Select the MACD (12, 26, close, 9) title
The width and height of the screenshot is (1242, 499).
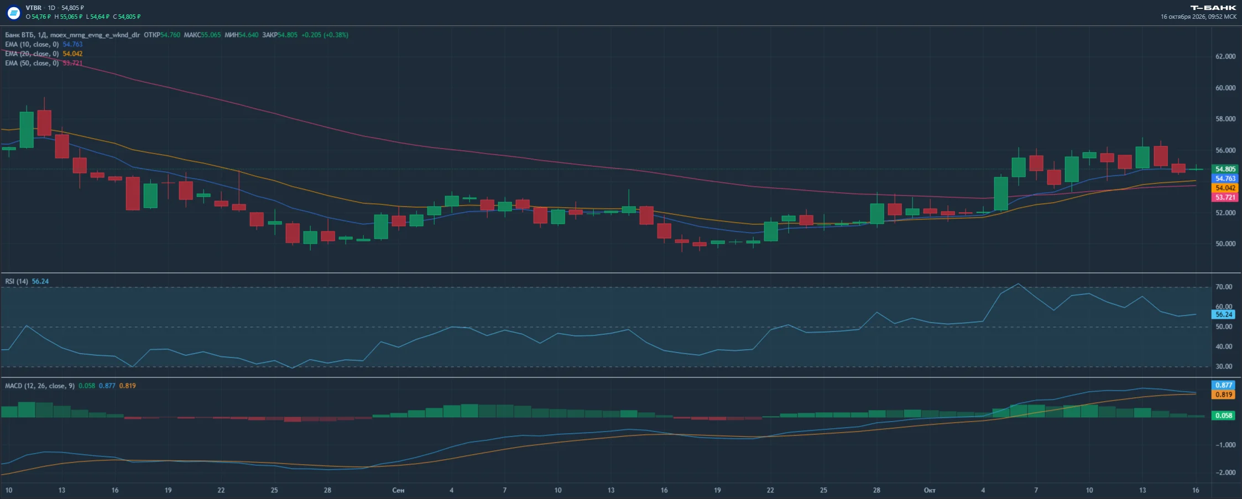click(x=40, y=386)
